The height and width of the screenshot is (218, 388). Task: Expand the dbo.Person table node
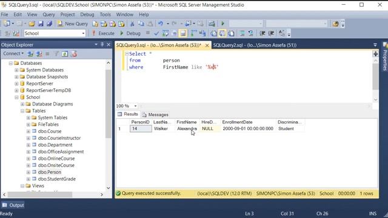pyautogui.click(x=28, y=172)
